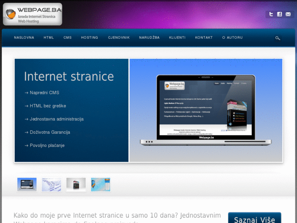
Task: Open the HTML menu item
Action: (49, 38)
